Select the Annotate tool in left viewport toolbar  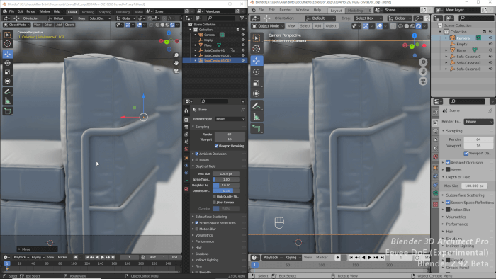coord(7,91)
